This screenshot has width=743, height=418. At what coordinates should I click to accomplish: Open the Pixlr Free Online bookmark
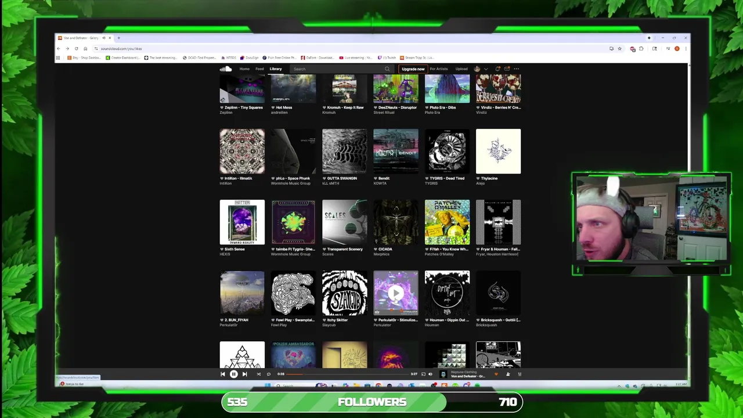(279, 57)
